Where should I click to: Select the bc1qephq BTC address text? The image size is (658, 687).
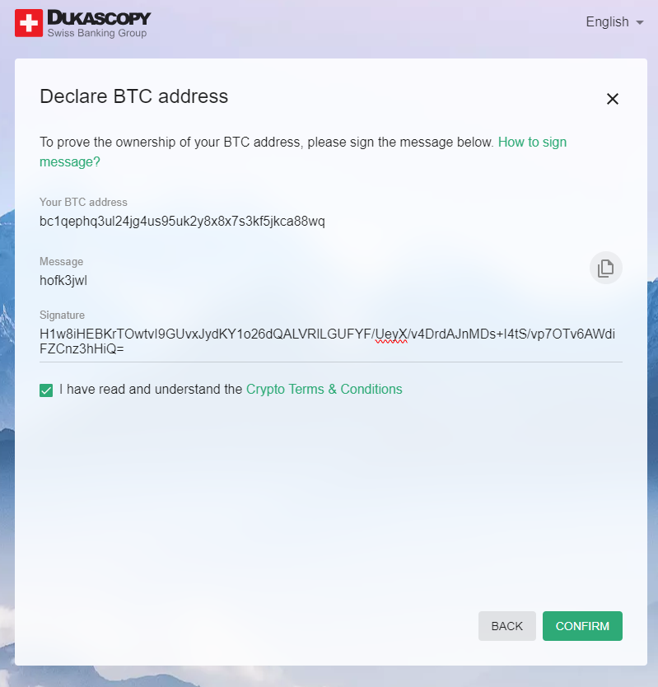[x=182, y=222]
